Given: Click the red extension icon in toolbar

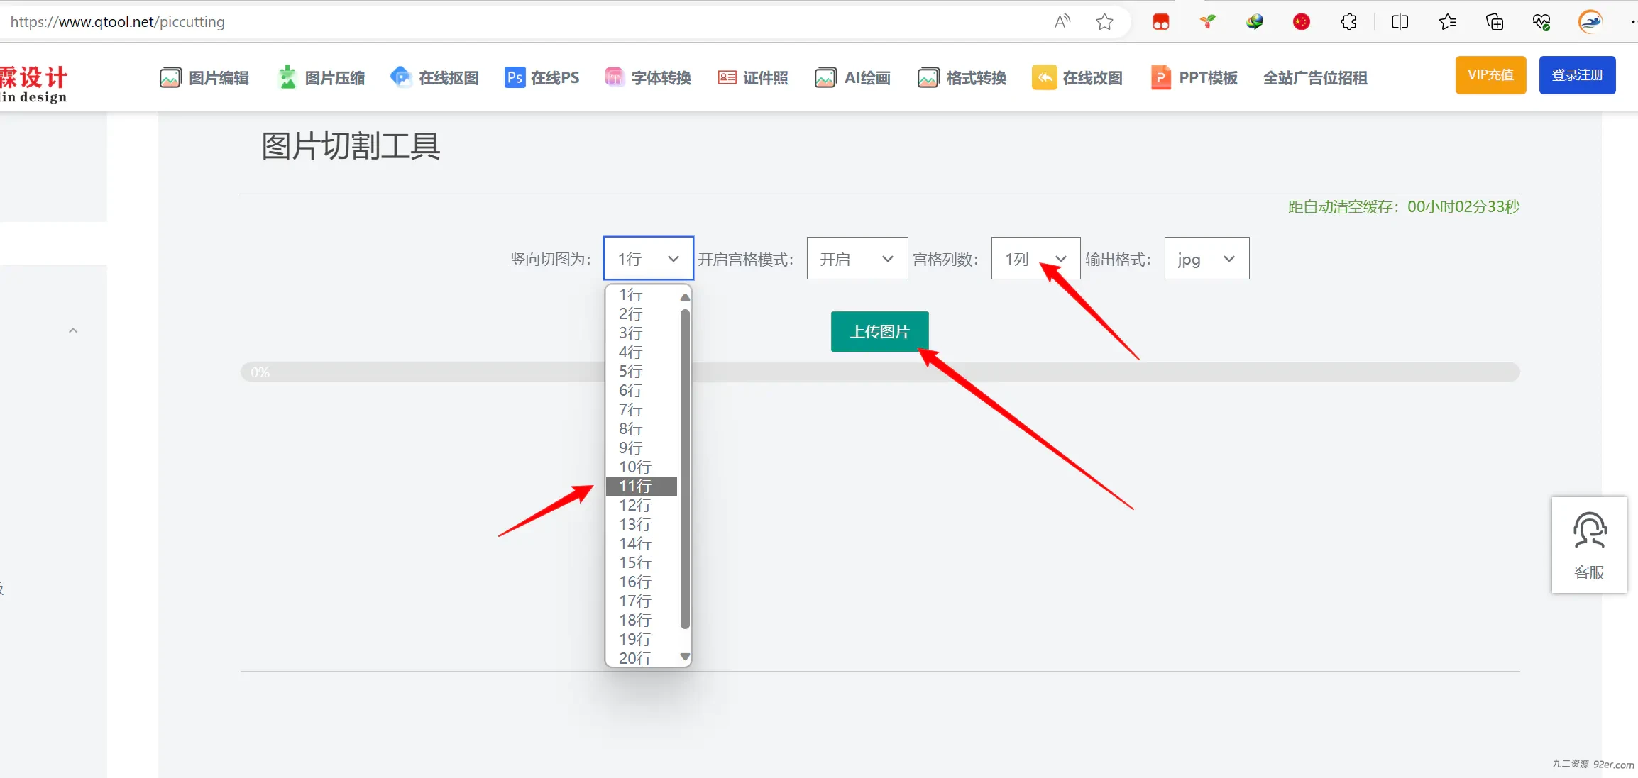Looking at the screenshot, I should 1161,22.
